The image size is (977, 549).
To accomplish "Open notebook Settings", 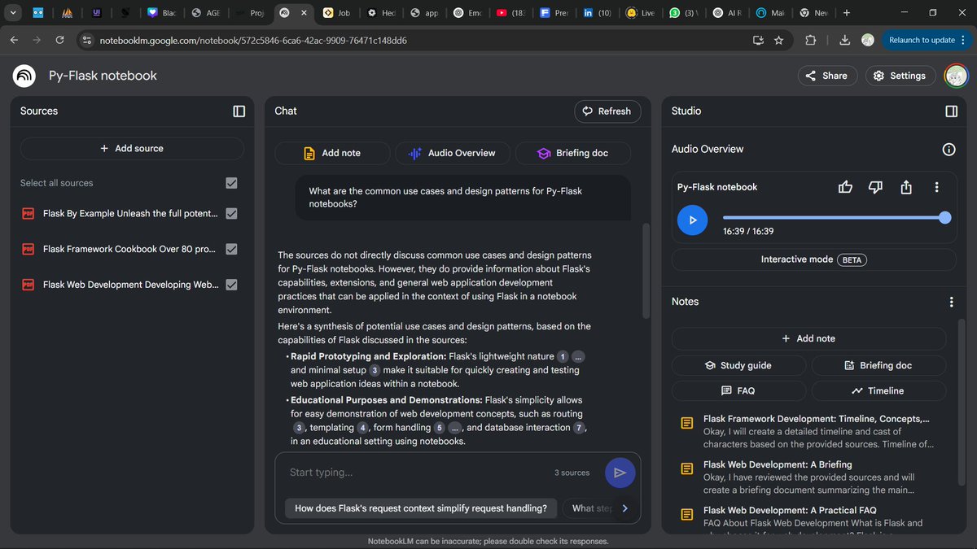I will 900,76.
